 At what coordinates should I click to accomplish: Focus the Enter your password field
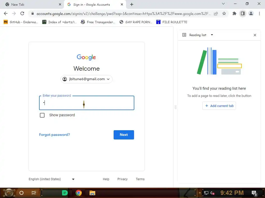[x=87, y=103]
